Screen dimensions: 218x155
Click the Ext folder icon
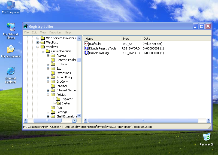[x=53, y=69]
